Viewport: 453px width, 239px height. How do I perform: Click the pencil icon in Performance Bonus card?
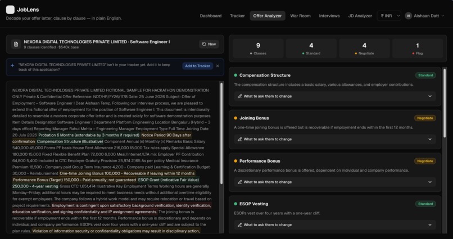tap(239, 182)
